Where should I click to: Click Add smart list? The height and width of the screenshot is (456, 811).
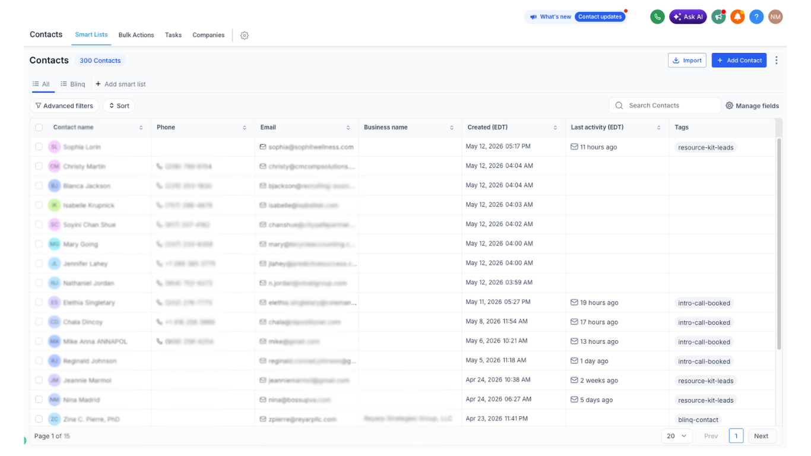pos(121,84)
